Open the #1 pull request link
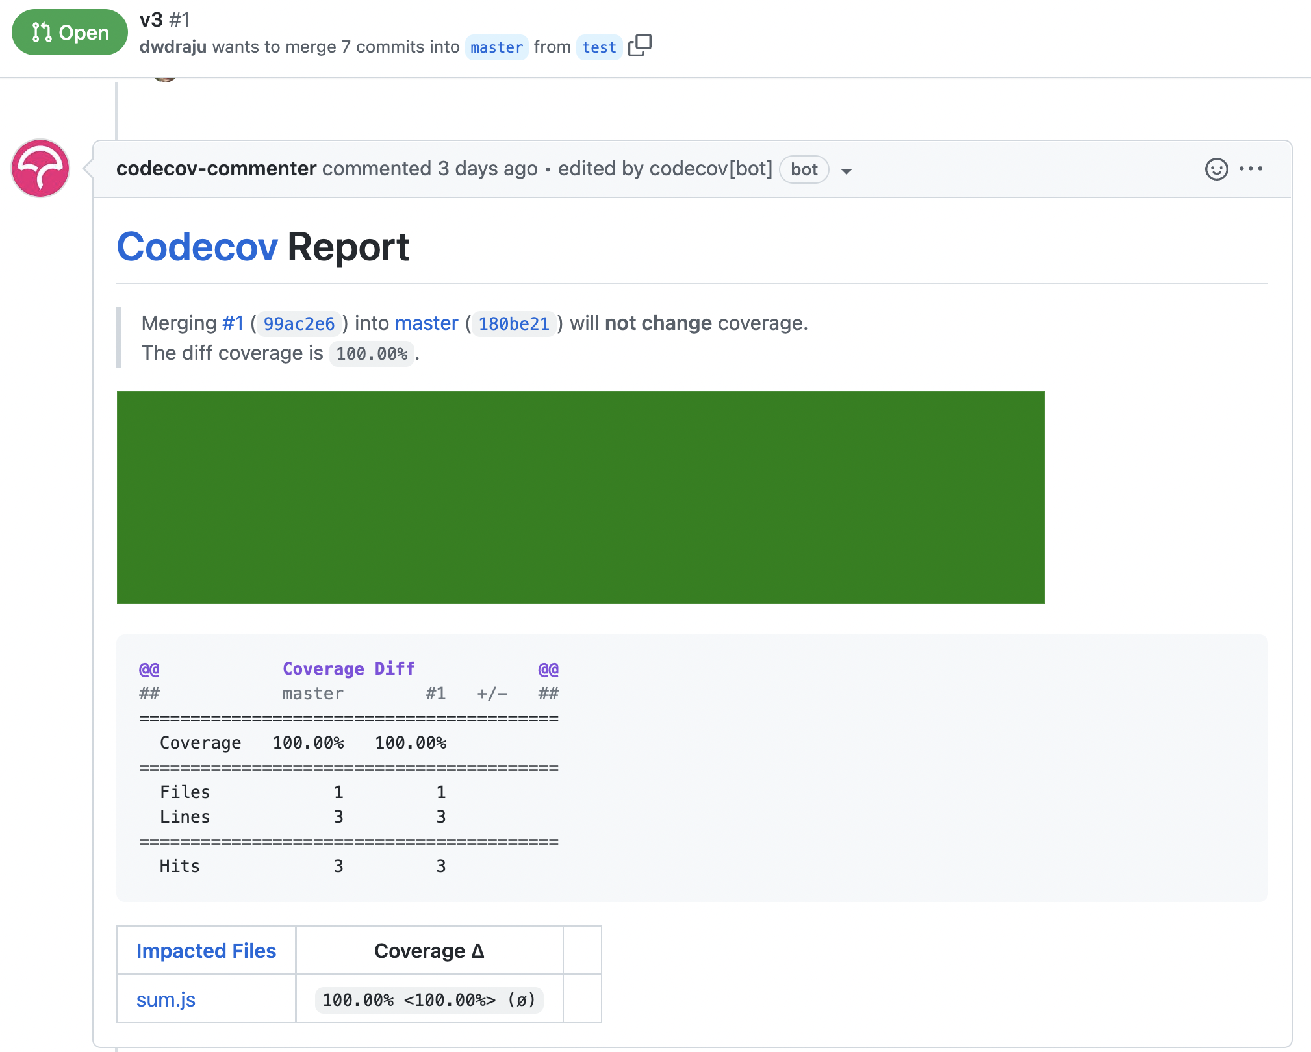This screenshot has height=1052, width=1311. pos(233,323)
